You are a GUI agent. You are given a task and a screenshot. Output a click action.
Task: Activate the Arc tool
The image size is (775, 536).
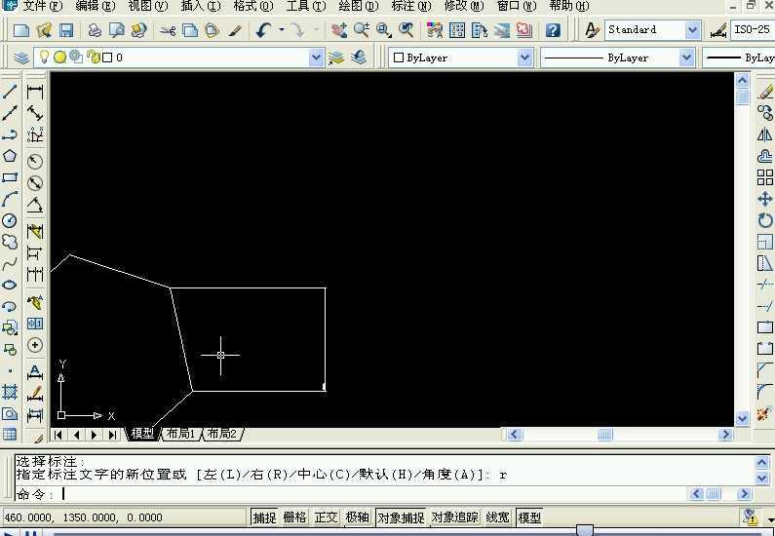(x=10, y=199)
